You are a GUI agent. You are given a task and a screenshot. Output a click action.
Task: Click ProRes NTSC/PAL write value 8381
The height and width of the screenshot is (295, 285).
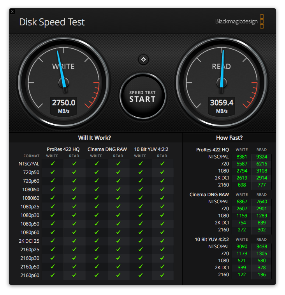(x=242, y=157)
